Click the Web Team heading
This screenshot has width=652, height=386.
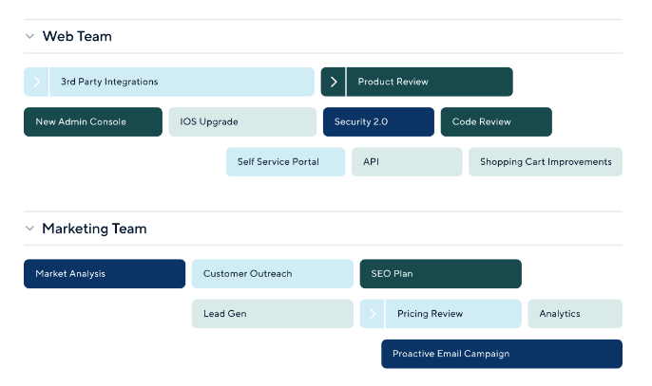click(77, 37)
